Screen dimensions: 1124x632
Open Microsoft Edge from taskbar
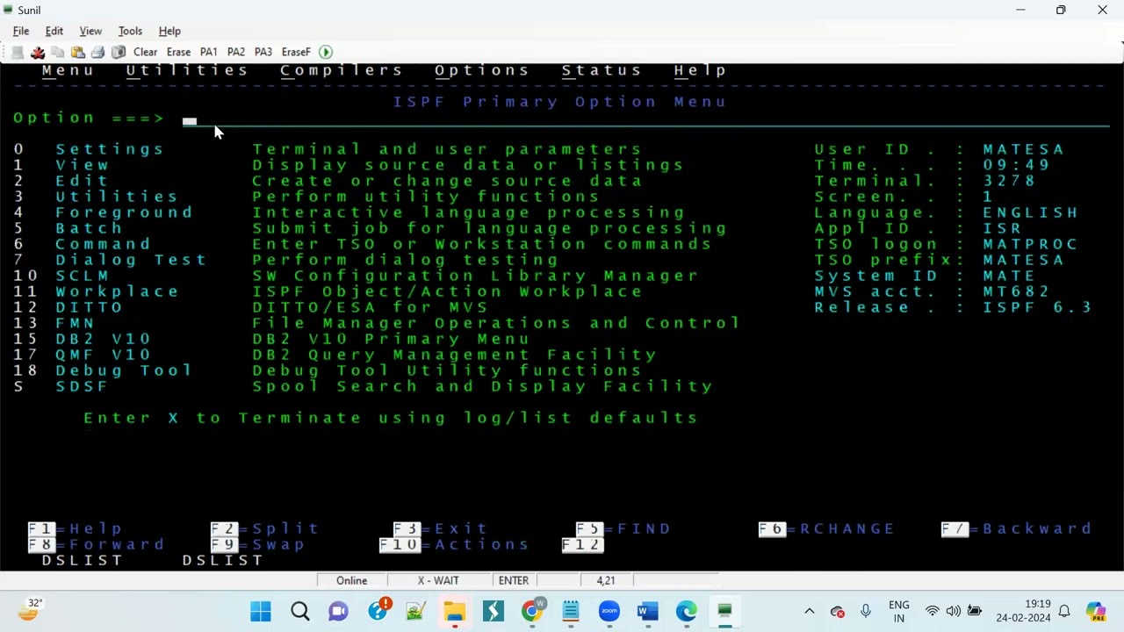tap(687, 611)
